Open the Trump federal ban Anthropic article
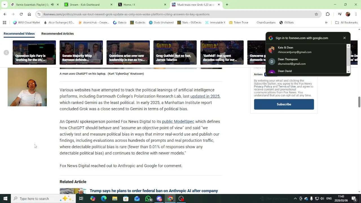 (x=154, y=191)
